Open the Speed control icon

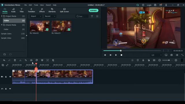click(x=31, y=60)
